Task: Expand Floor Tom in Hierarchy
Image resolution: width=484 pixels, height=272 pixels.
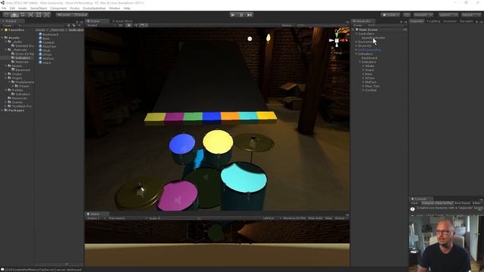Action: coord(363,86)
